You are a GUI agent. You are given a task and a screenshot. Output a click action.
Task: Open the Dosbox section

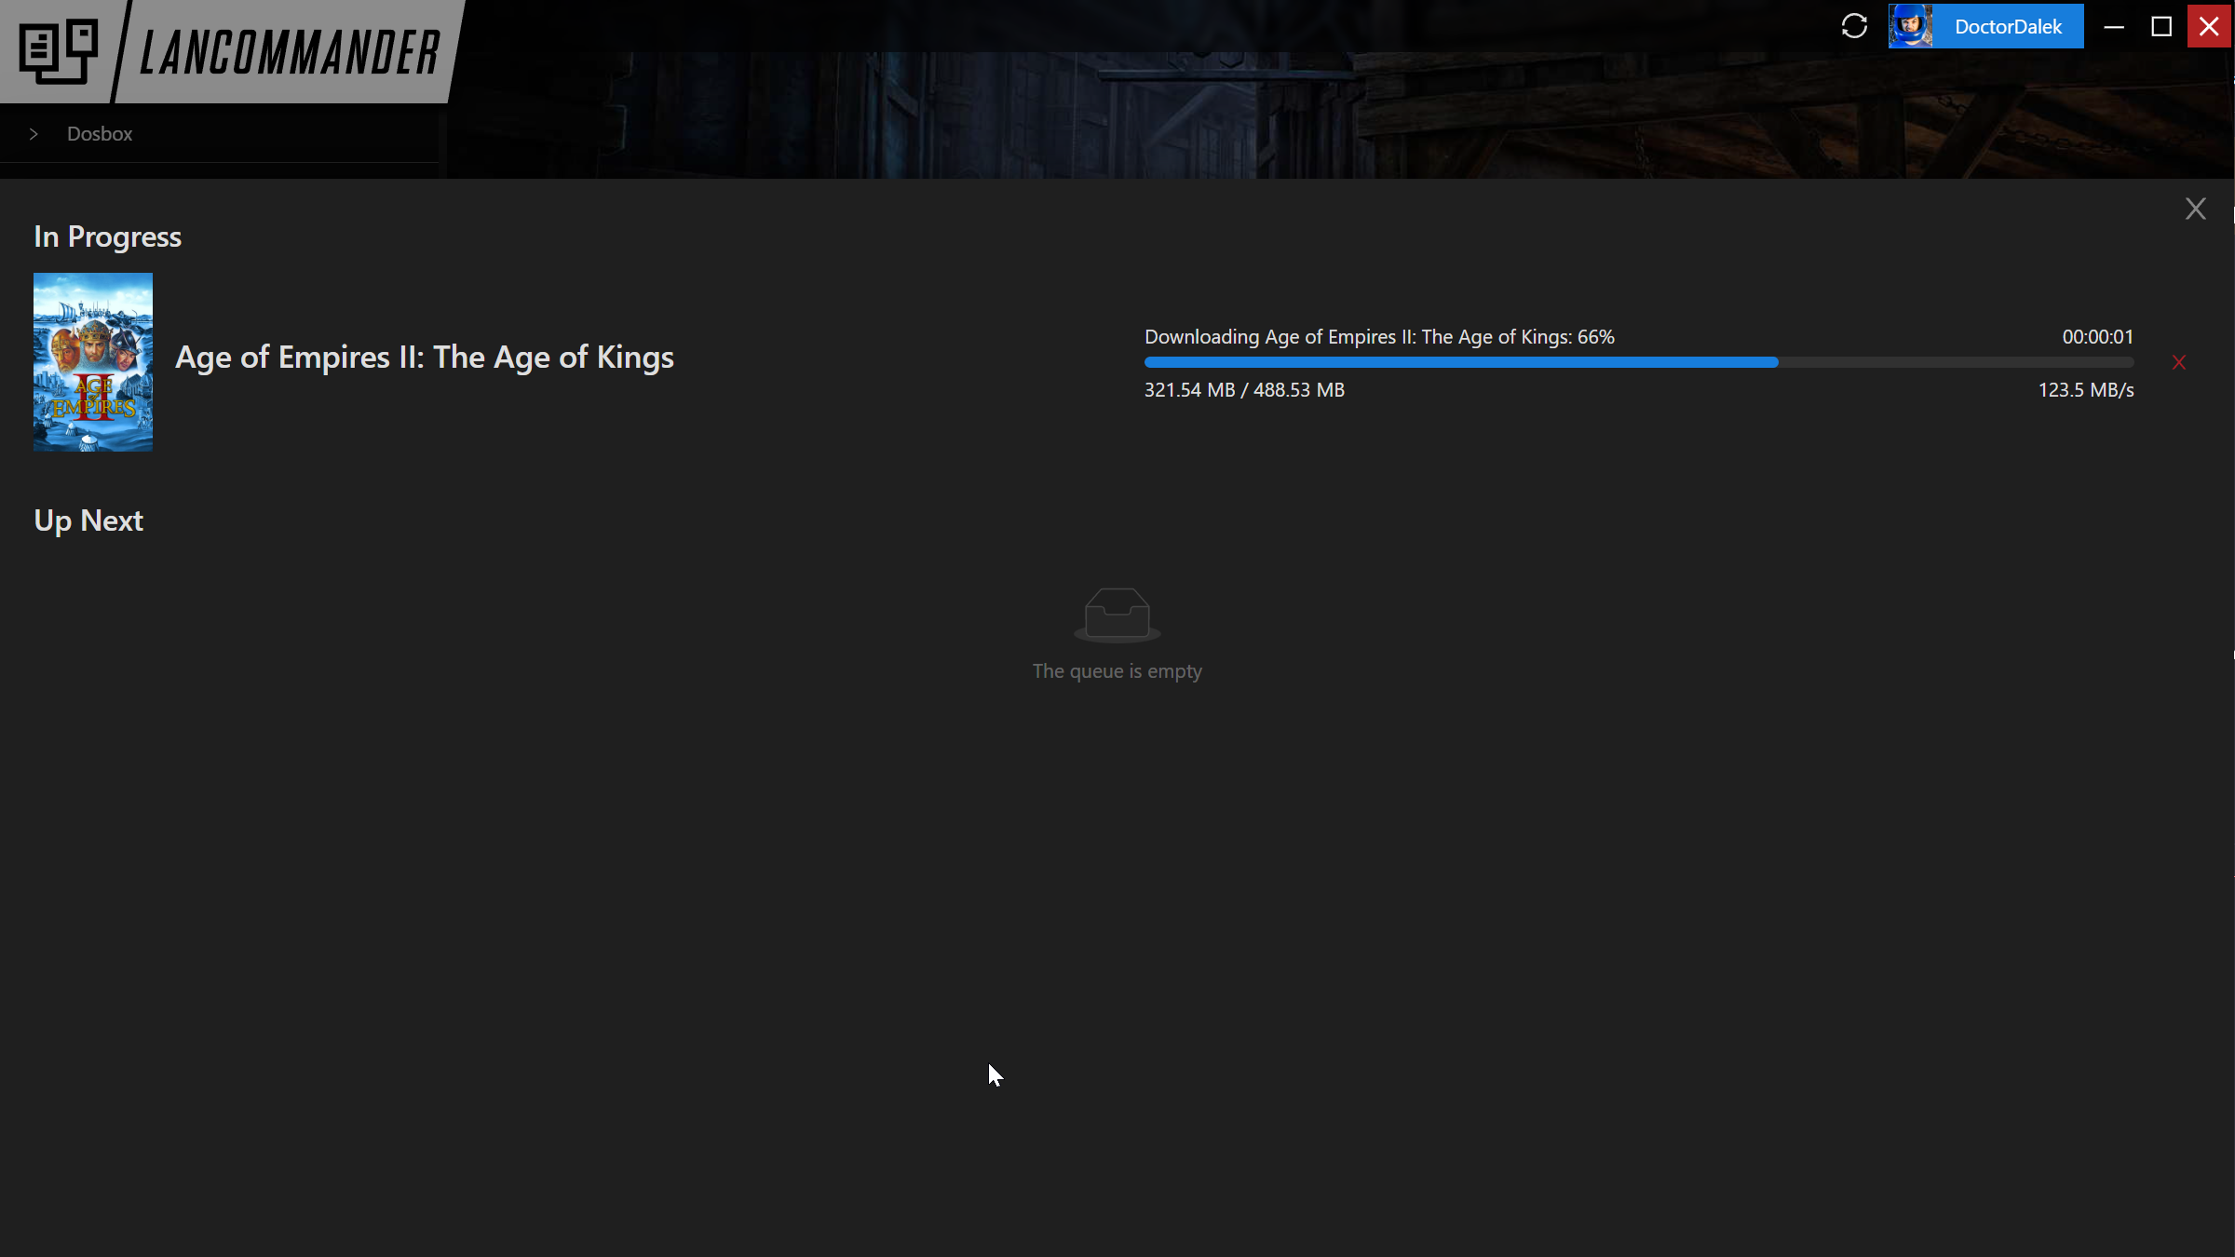point(100,133)
